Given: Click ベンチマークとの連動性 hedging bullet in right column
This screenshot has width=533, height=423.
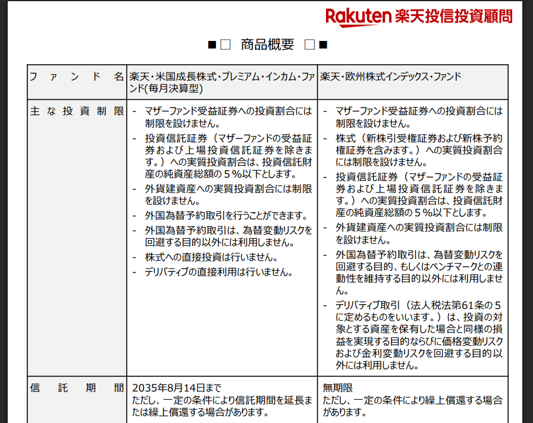Looking at the screenshot, I should click(419, 273).
